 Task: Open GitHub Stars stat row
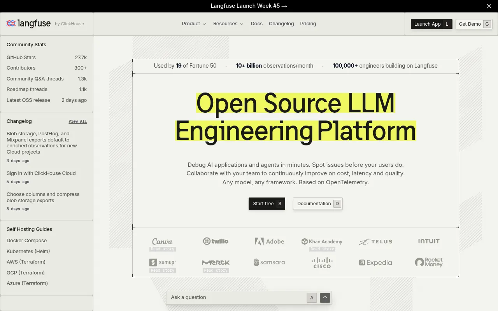pyautogui.click(x=47, y=57)
